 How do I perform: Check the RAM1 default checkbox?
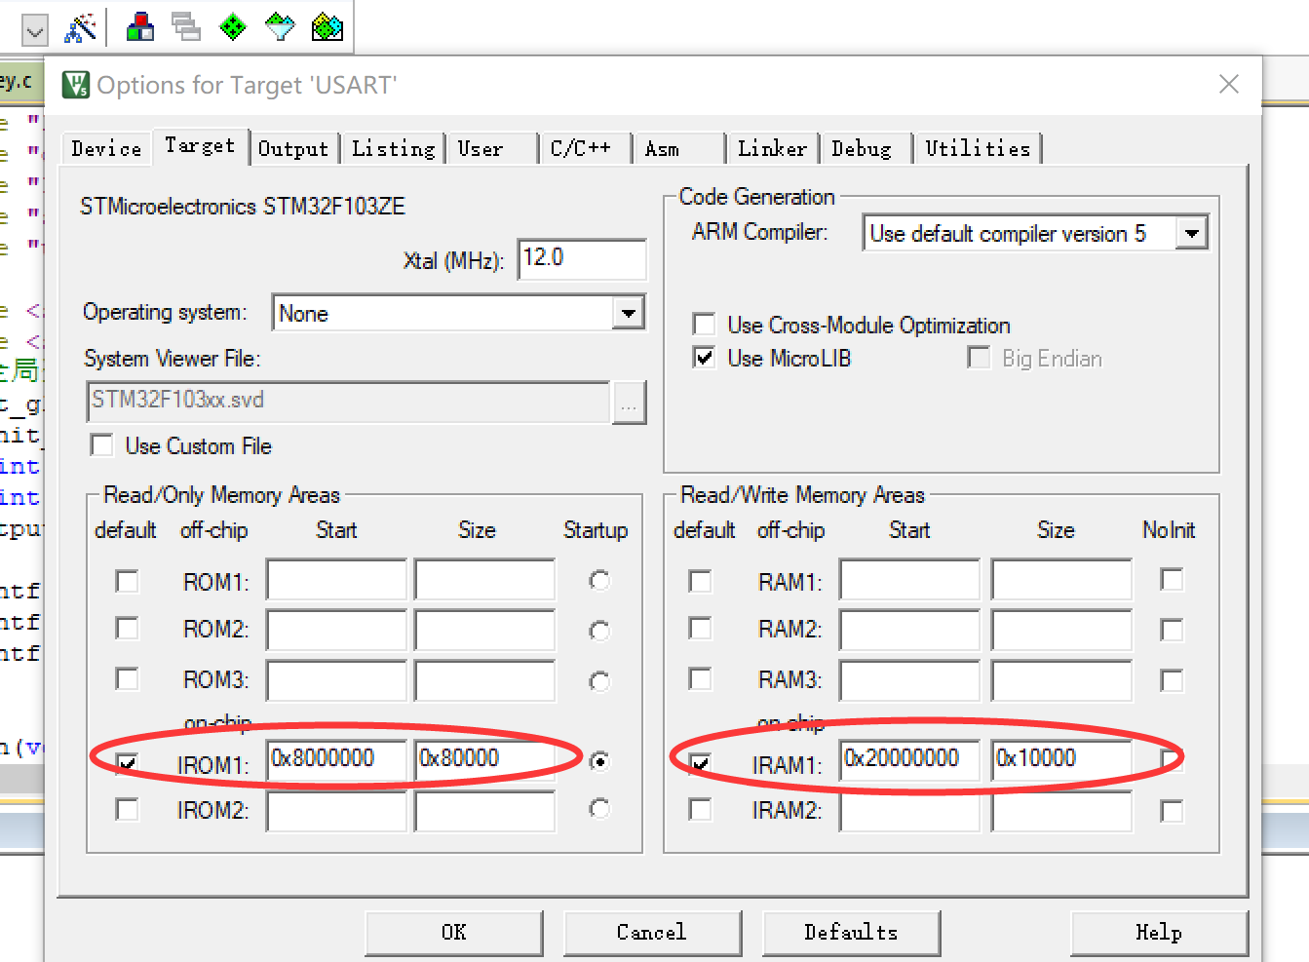(x=700, y=581)
